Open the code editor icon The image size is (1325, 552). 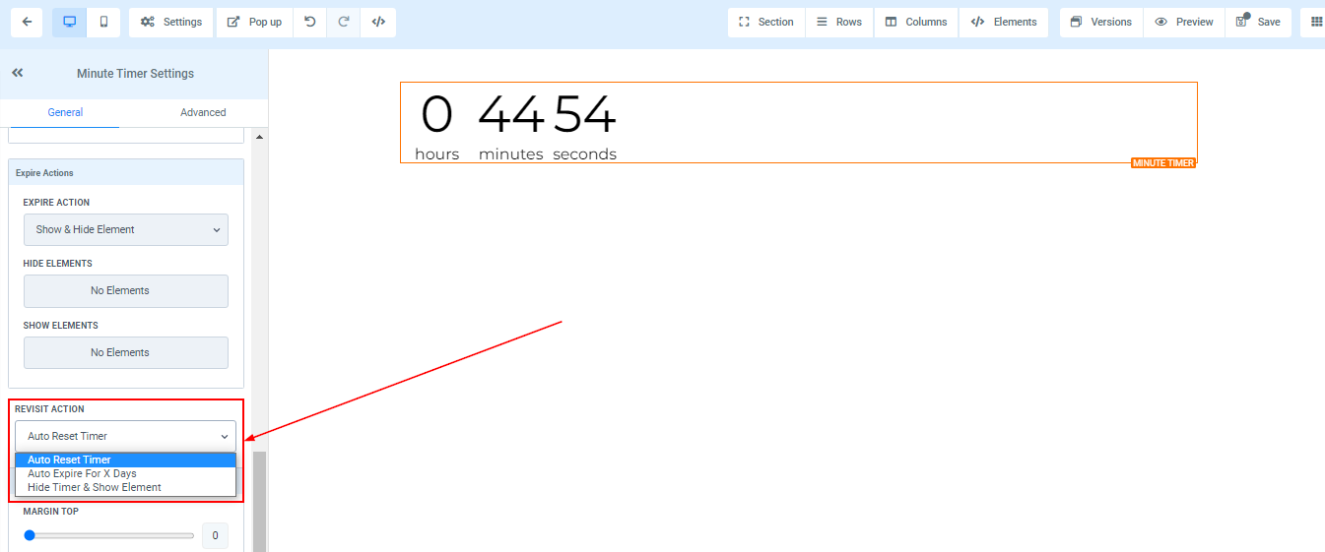tap(378, 22)
